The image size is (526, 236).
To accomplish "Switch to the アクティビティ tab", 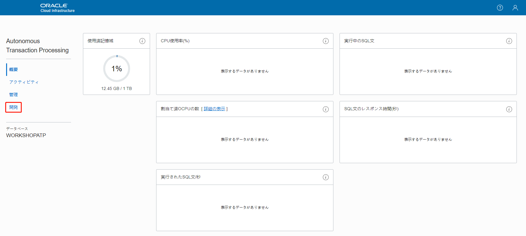I will [x=24, y=82].
